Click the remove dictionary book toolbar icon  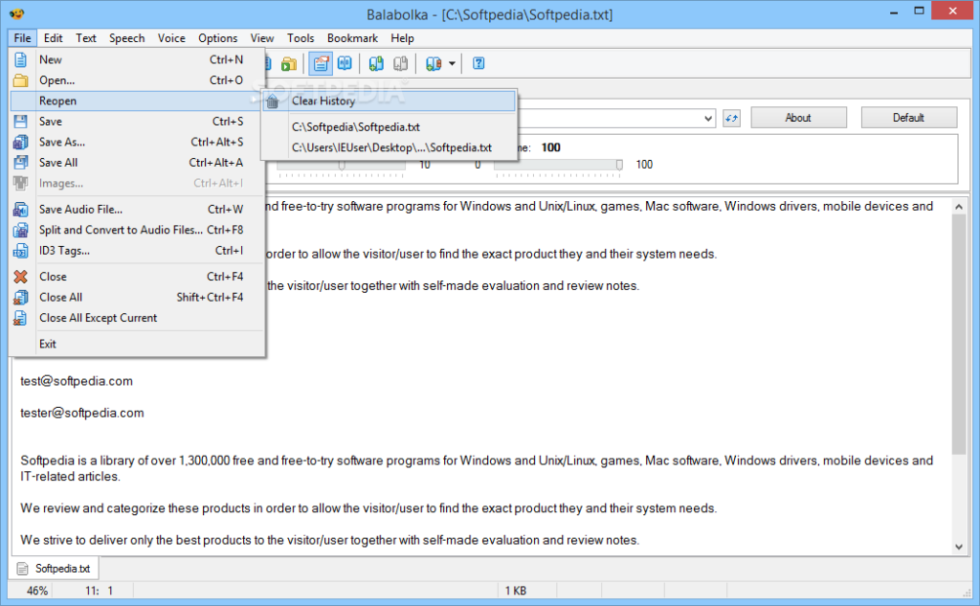pyautogui.click(x=433, y=63)
